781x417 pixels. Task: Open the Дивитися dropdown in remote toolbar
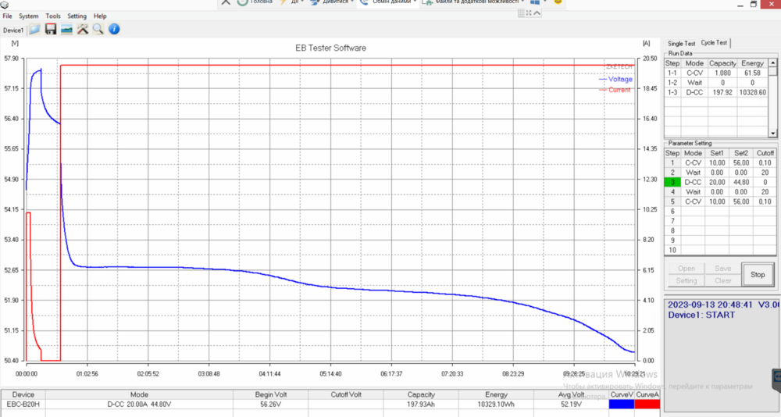coord(332,2)
